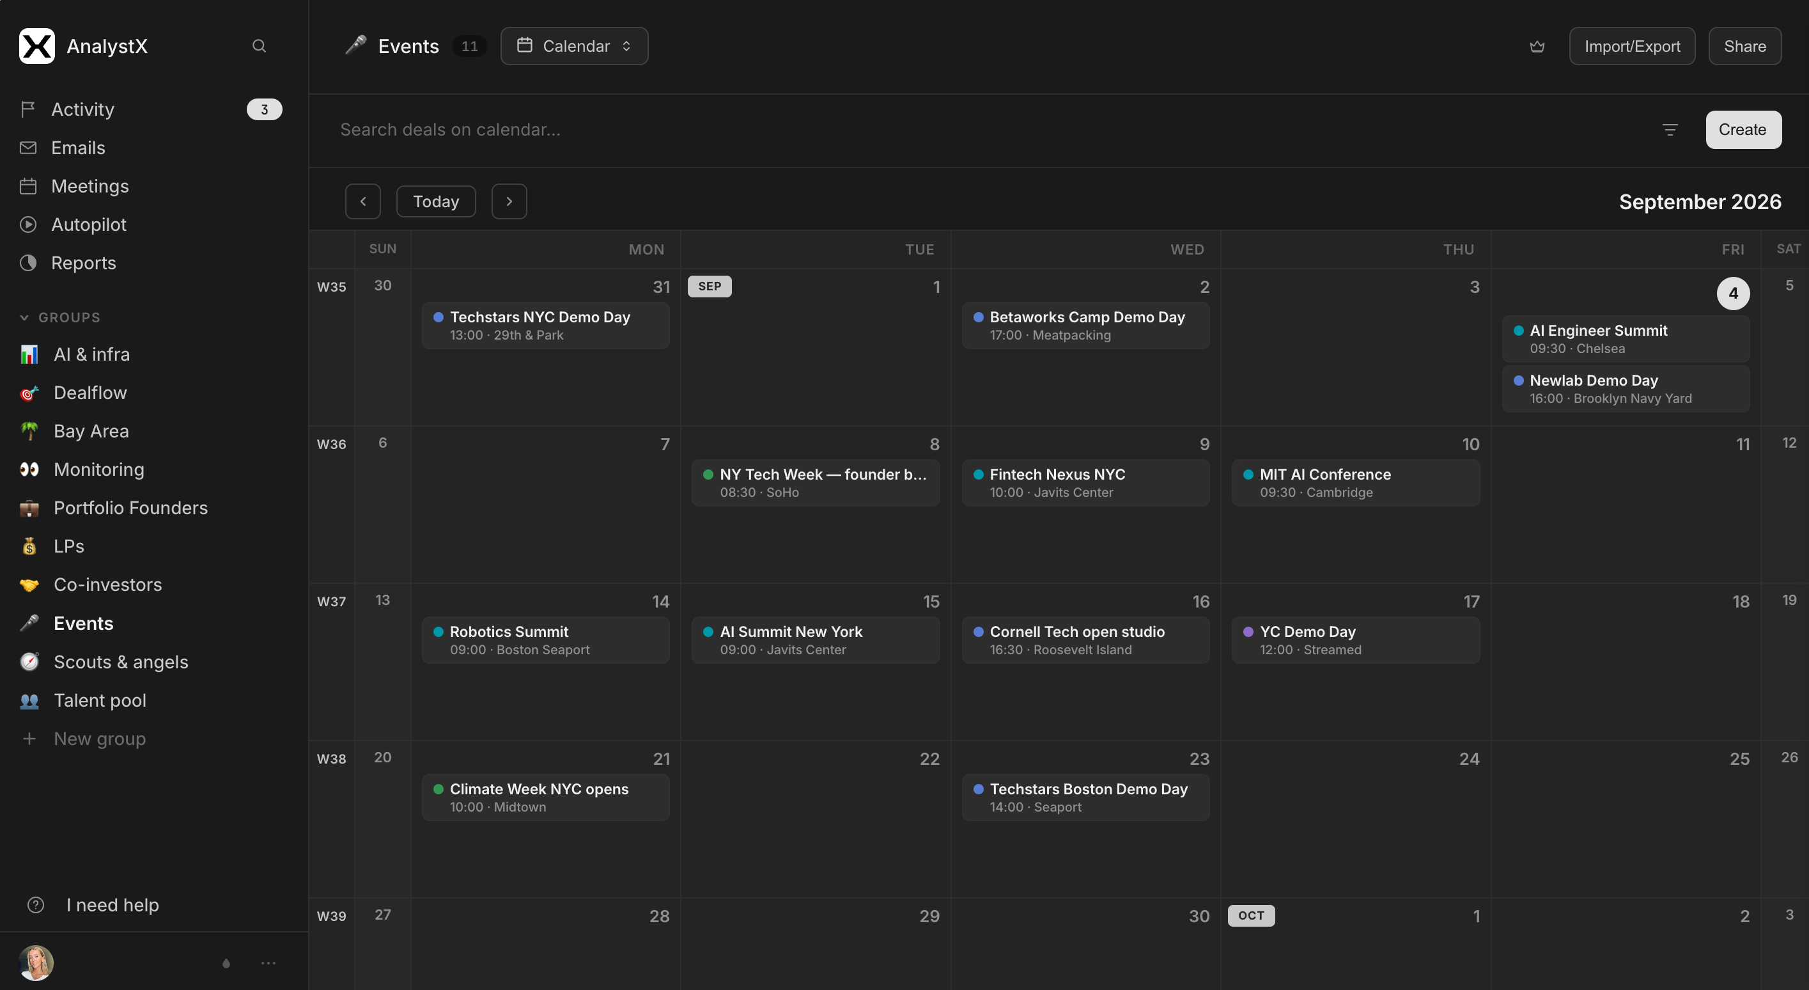Click the Events microphone icon in sidebar
Screen dimensions: 1809x990
coord(29,624)
